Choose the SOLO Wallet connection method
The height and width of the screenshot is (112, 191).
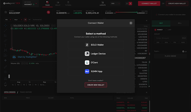96,45
